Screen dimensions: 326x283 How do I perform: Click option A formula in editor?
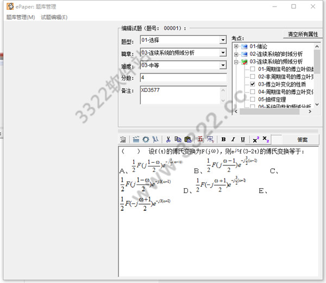point(157,165)
